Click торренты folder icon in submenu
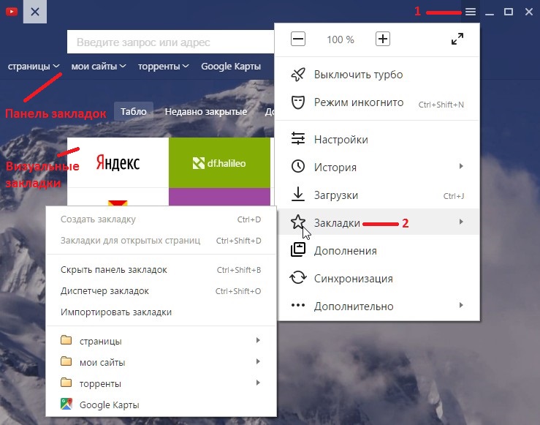Viewport: 540px width, 425px height. (x=66, y=383)
